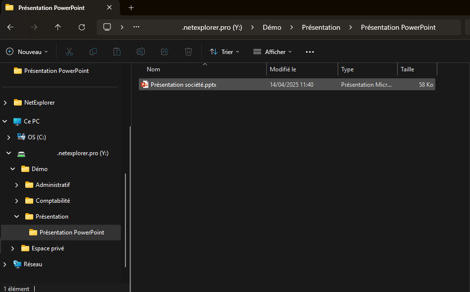
Task: Go up one folder level
Action: [58, 27]
